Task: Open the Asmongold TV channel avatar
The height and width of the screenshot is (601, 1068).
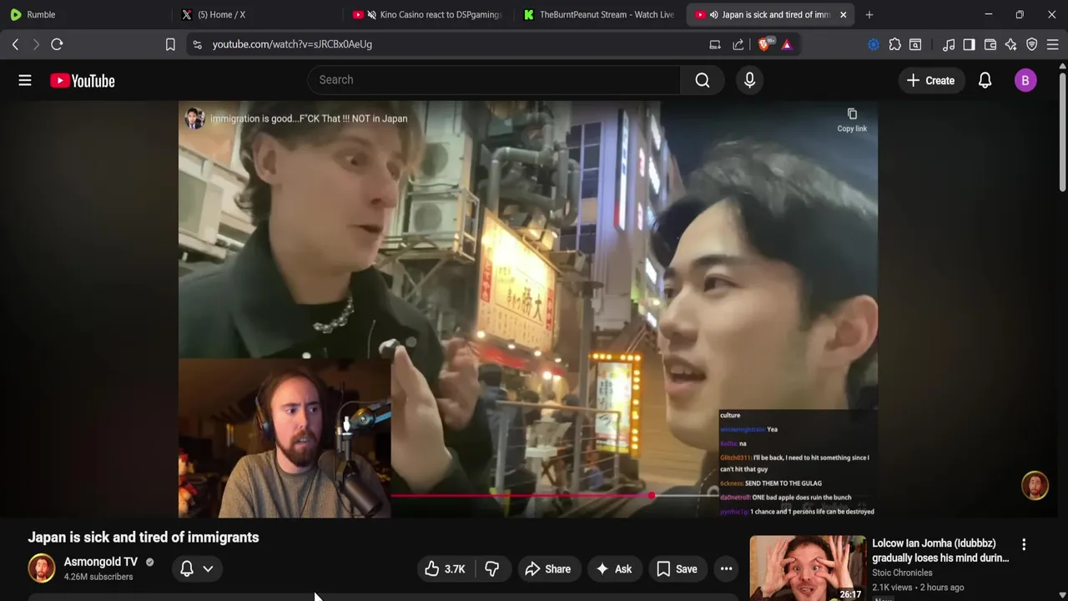Action: pos(42,568)
